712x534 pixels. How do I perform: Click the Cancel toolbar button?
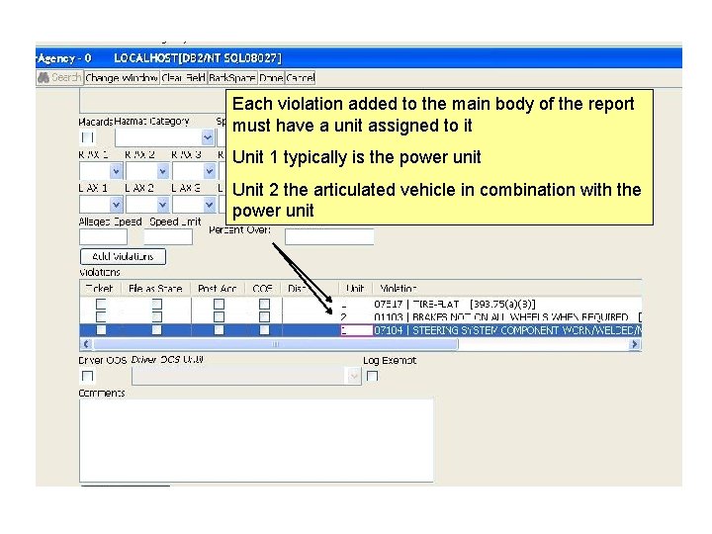pyautogui.click(x=301, y=78)
